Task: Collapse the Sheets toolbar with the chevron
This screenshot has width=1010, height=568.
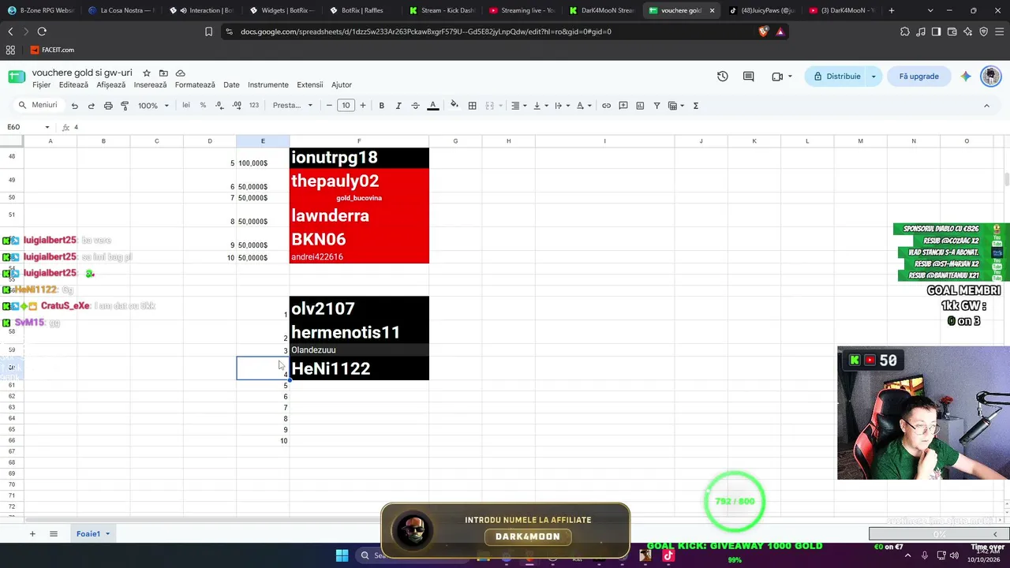Action: pyautogui.click(x=986, y=106)
